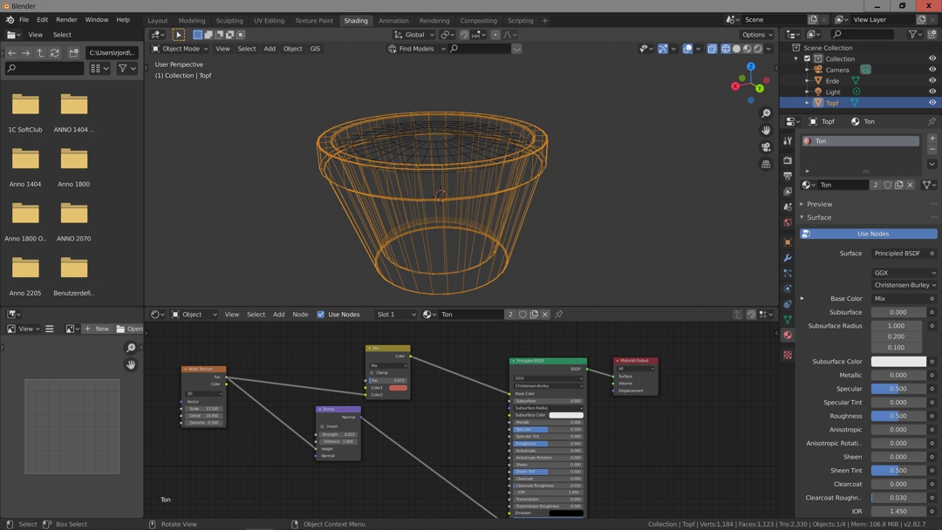Hide the Camera object in outliner
Viewport: 942px width, 530px height.
932,70
